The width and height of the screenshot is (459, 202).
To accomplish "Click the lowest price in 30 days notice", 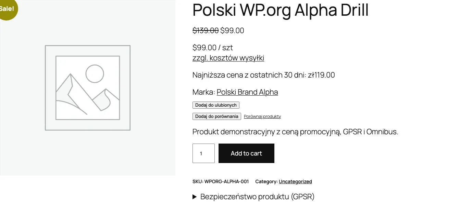I will pos(263,75).
